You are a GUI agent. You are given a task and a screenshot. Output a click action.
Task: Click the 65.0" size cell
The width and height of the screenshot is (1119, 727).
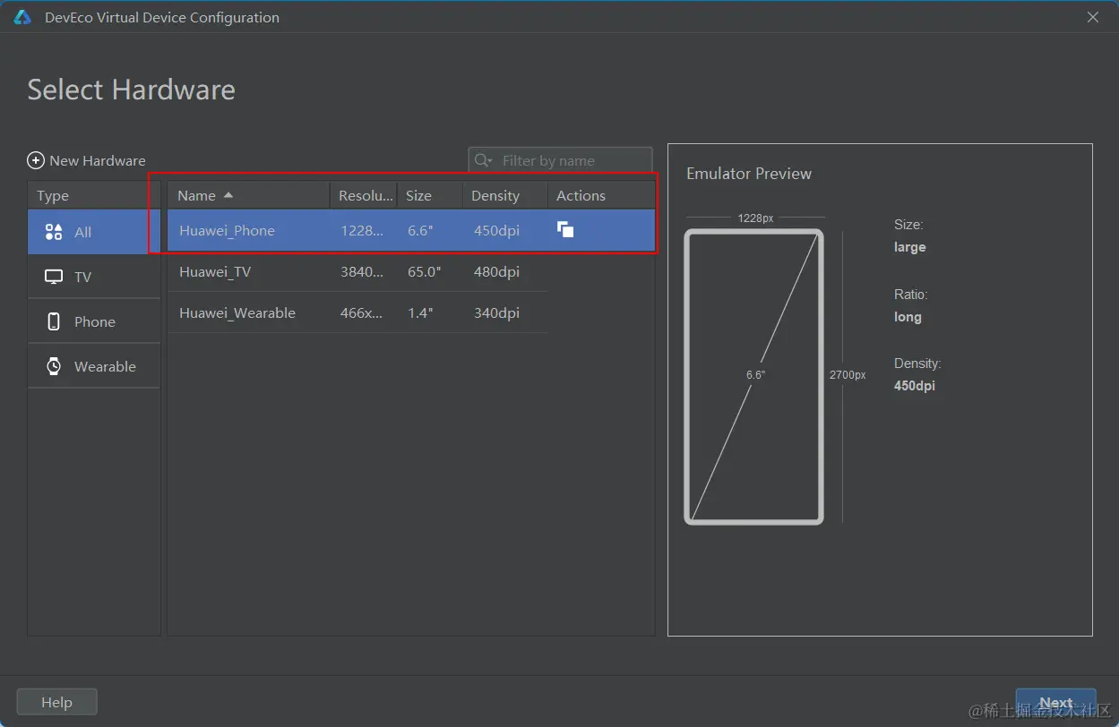pyautogui.click(x=425, y=271)
